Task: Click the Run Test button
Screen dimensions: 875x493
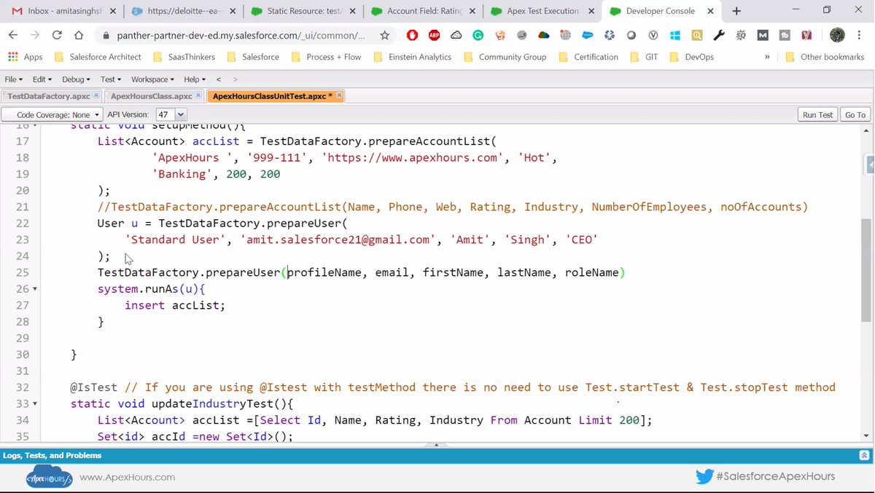Action: point(817,114)
